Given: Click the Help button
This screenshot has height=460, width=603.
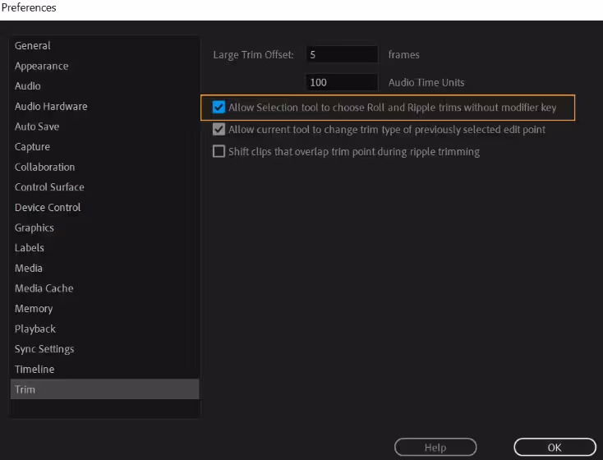Looking at the screenshot, I should (x=435, y=448).
